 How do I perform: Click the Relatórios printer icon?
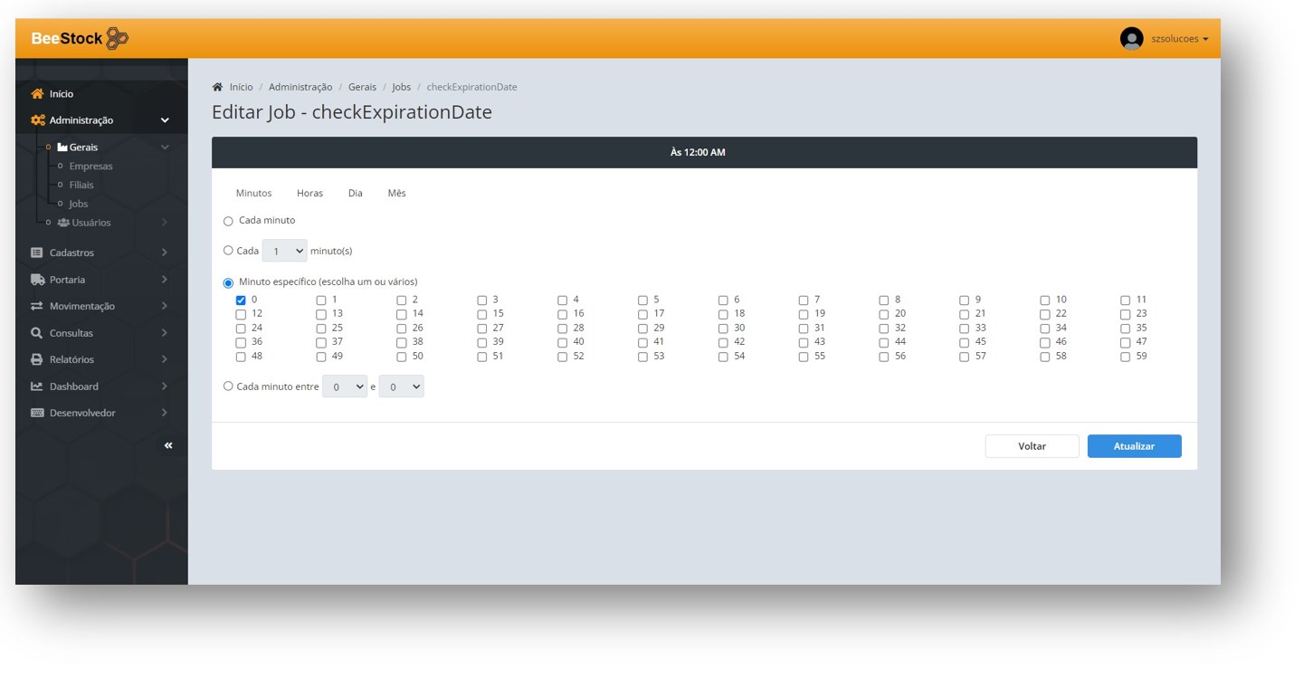click(37, 359)
